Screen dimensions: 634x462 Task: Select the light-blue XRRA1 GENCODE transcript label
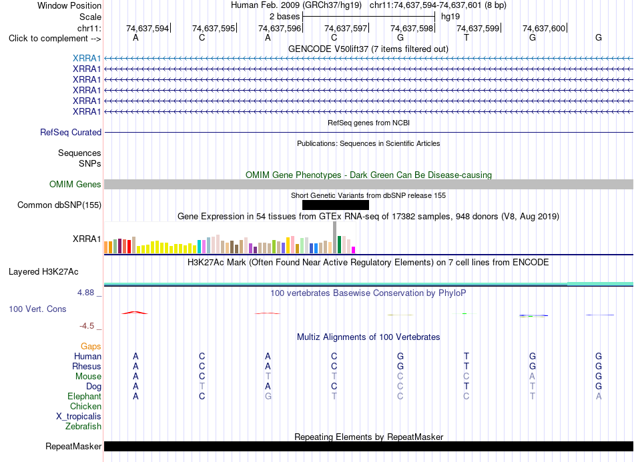(x=87, y=58)
